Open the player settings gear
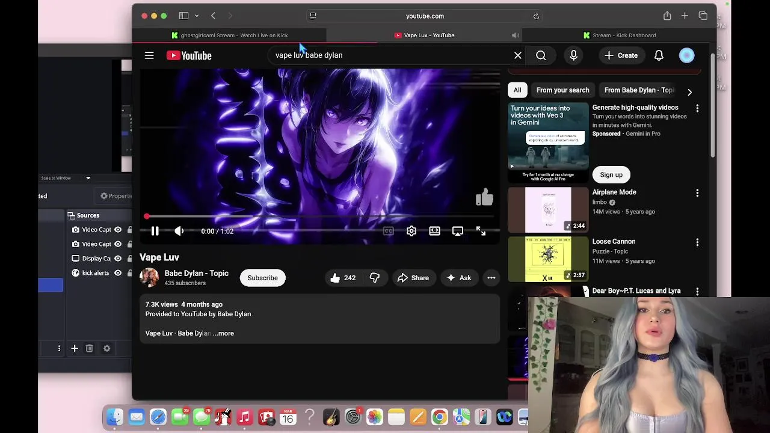The width and height of the screenshot is (770, 433). (x=411, y=231)
